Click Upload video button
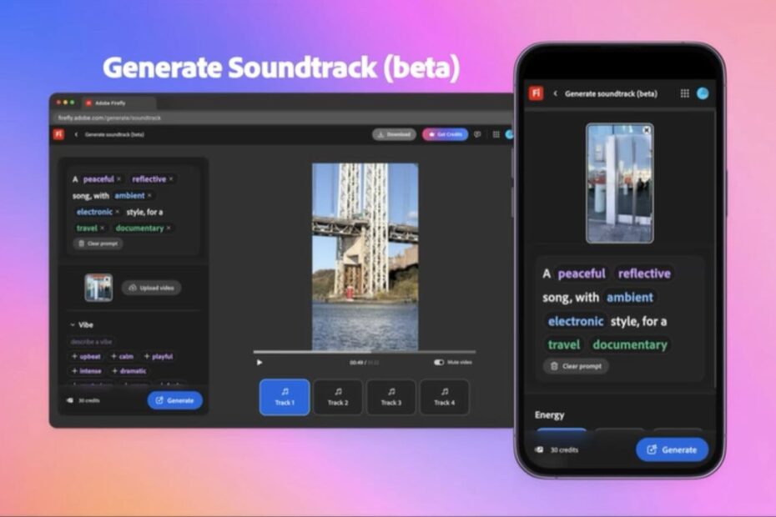Screen dimensions: 776x517 click(151, 288)
